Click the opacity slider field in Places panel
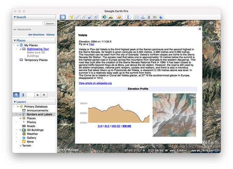The image size is (233, 169). 31,95
